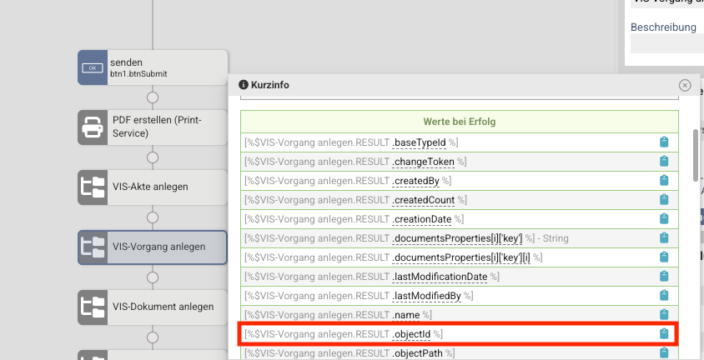Click the .objectId placeholder text

[412, 334]
